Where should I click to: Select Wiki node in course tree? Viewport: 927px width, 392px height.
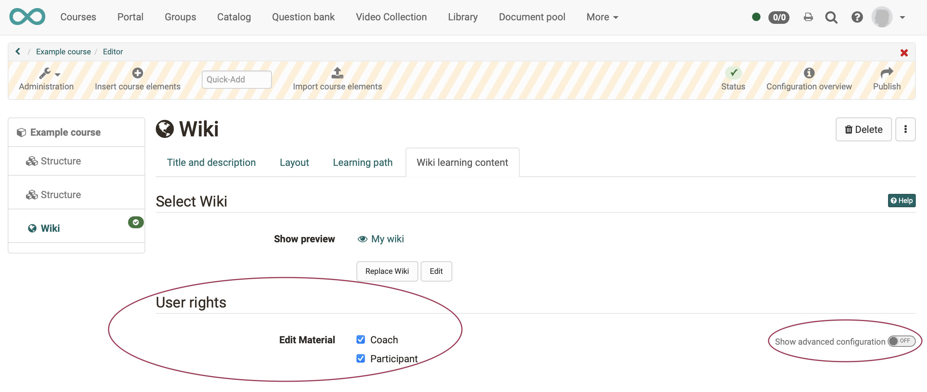50,228
